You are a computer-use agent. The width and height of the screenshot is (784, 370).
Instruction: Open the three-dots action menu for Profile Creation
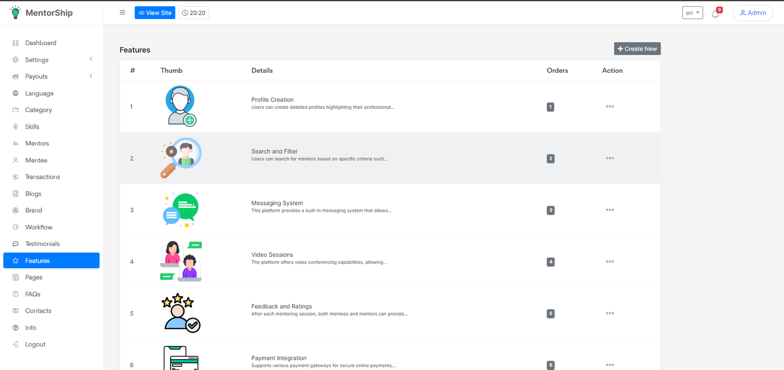(x=610, y=106)
